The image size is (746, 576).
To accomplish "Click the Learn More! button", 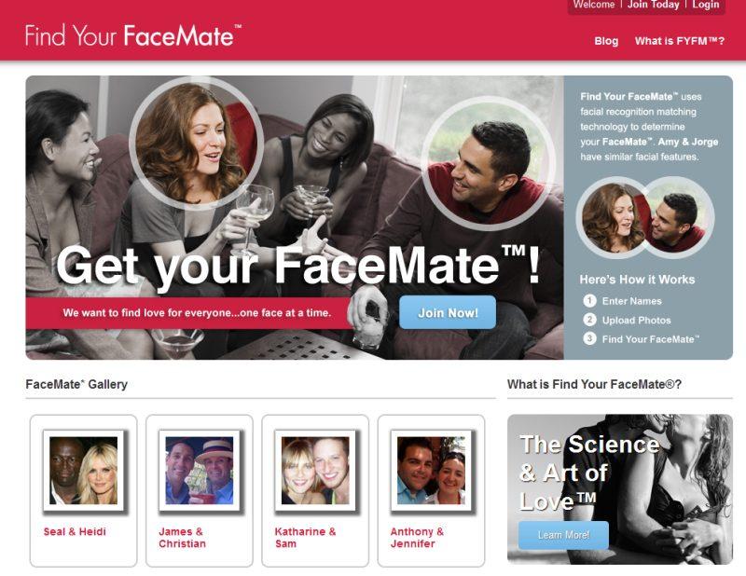I will point(563,535).
